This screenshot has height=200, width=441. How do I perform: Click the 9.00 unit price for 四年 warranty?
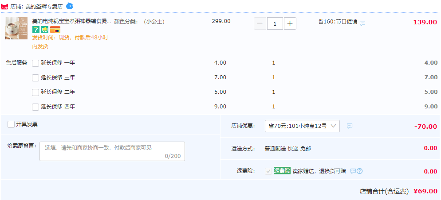click(220, 107)
